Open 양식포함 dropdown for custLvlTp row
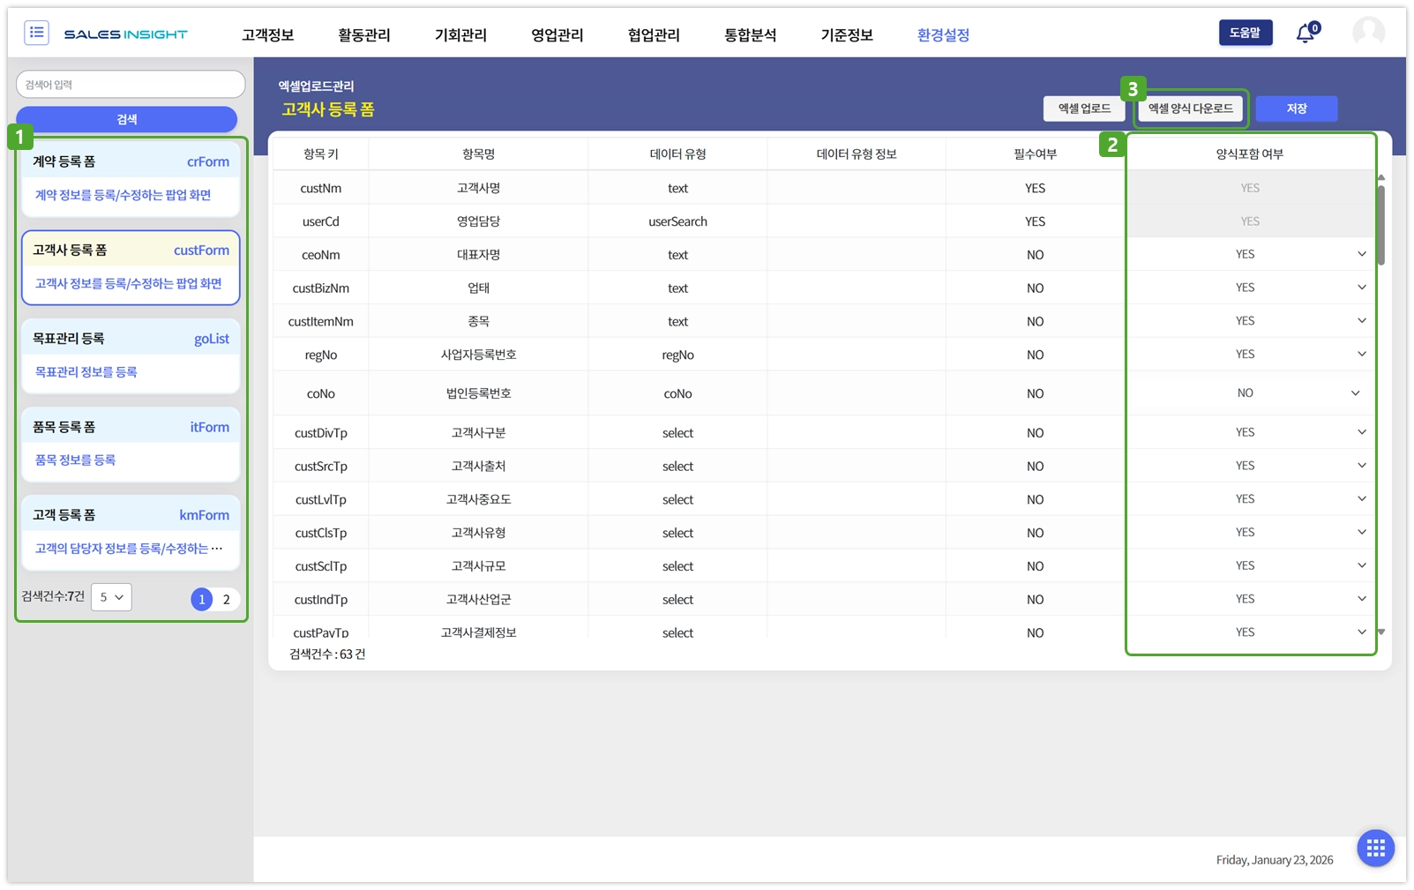This screenshot has height=890, width=1414. tap(1250, 499)
